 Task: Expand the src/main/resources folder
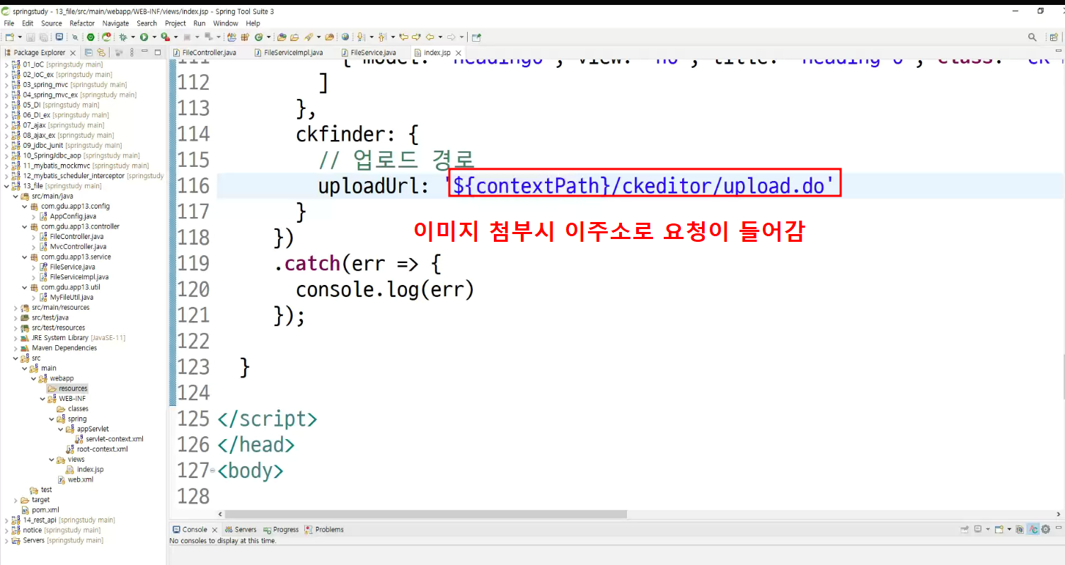click(x=16, y=308)
